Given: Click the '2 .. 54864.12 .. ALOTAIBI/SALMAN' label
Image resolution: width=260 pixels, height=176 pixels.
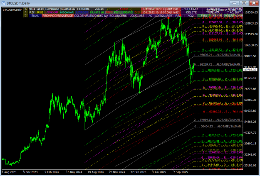Looking at the screenshot, I should click(x=217, y=120).
